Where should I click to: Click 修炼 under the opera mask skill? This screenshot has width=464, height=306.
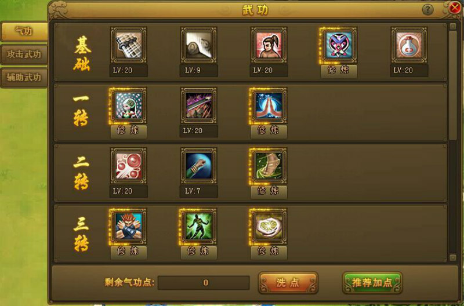(339, 71)
